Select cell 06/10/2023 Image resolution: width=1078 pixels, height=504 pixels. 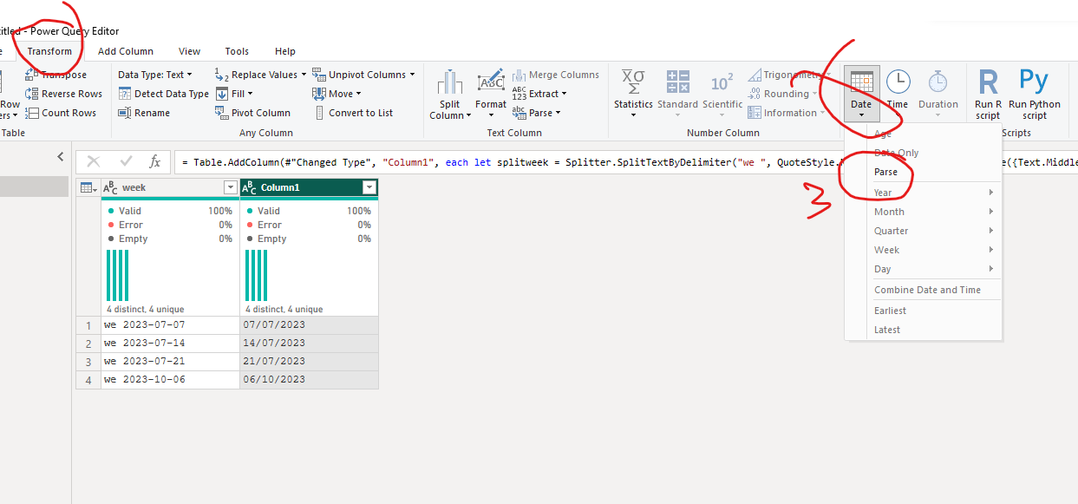tap(309, 379)
